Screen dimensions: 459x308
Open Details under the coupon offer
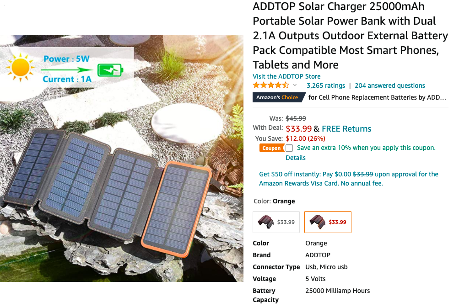click(295, 157)
